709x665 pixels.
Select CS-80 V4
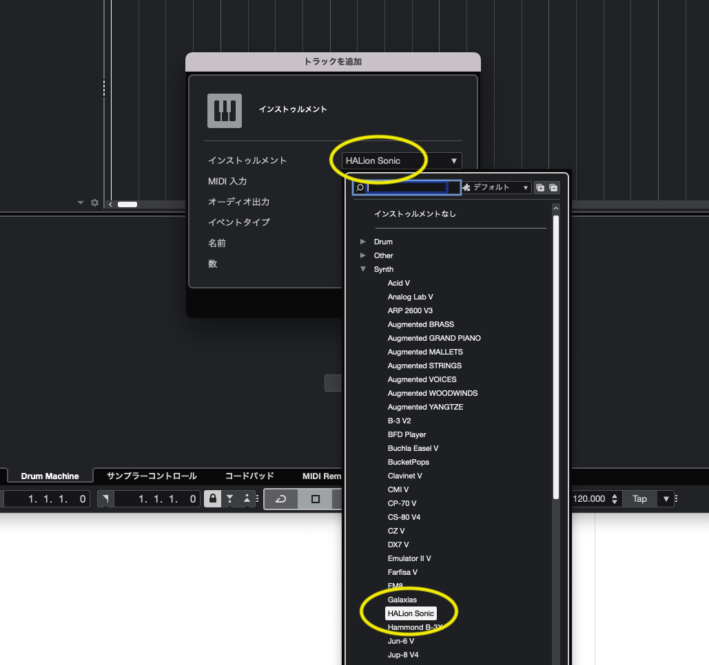click(404, 517)
